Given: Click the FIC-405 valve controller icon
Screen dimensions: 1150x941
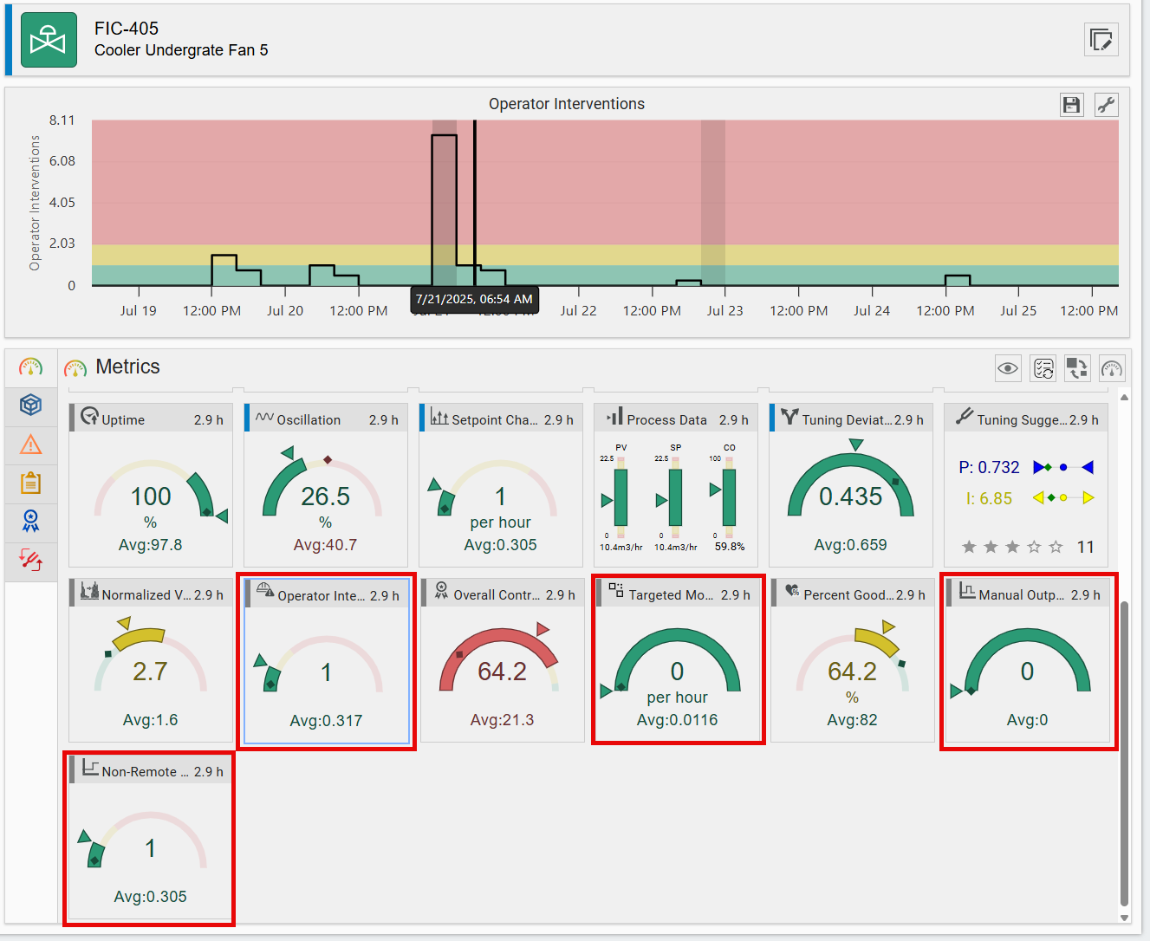Looking at the screenshot, I should pyautogui.click(x=49, y=40).
